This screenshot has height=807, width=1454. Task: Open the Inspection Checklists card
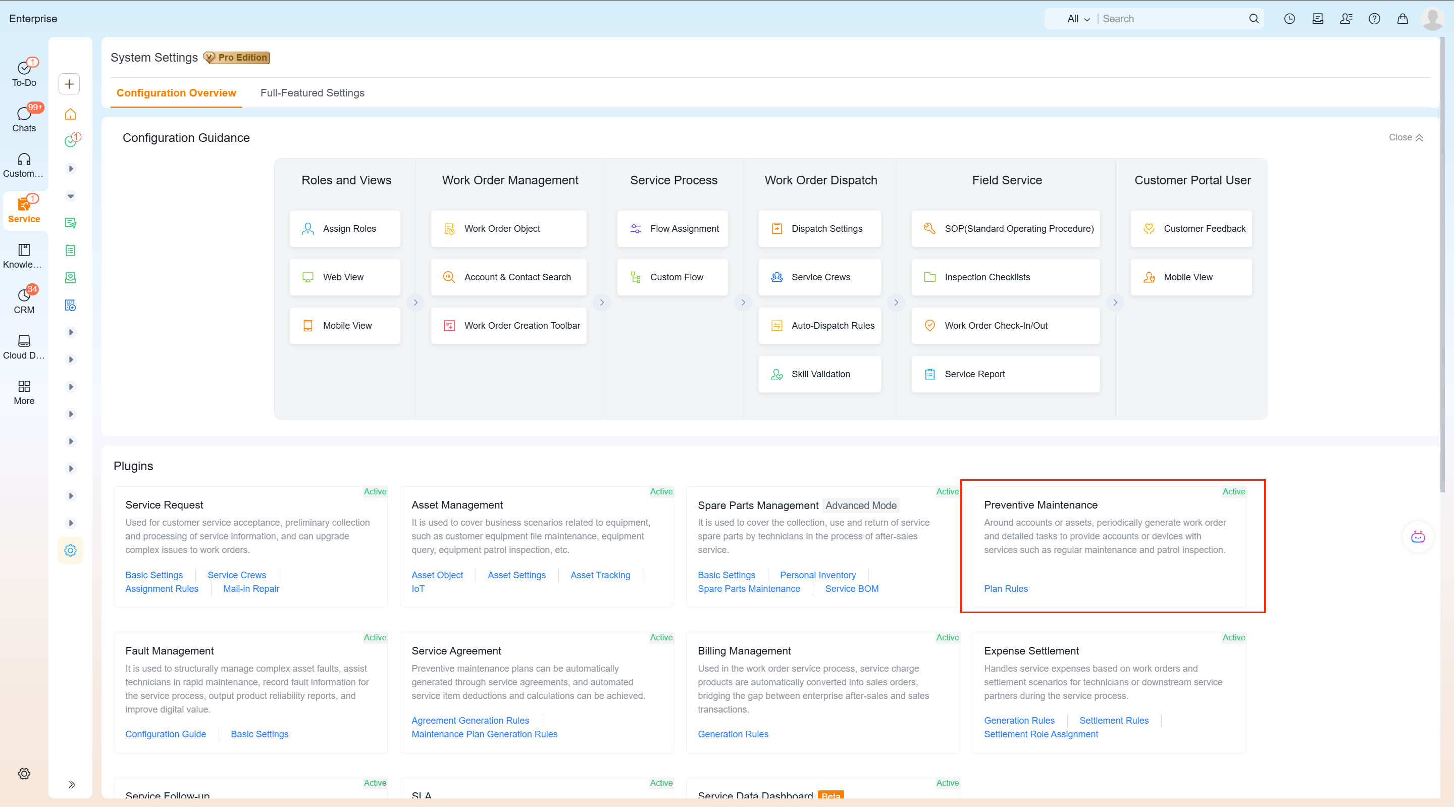click(x=1005, y=277)
